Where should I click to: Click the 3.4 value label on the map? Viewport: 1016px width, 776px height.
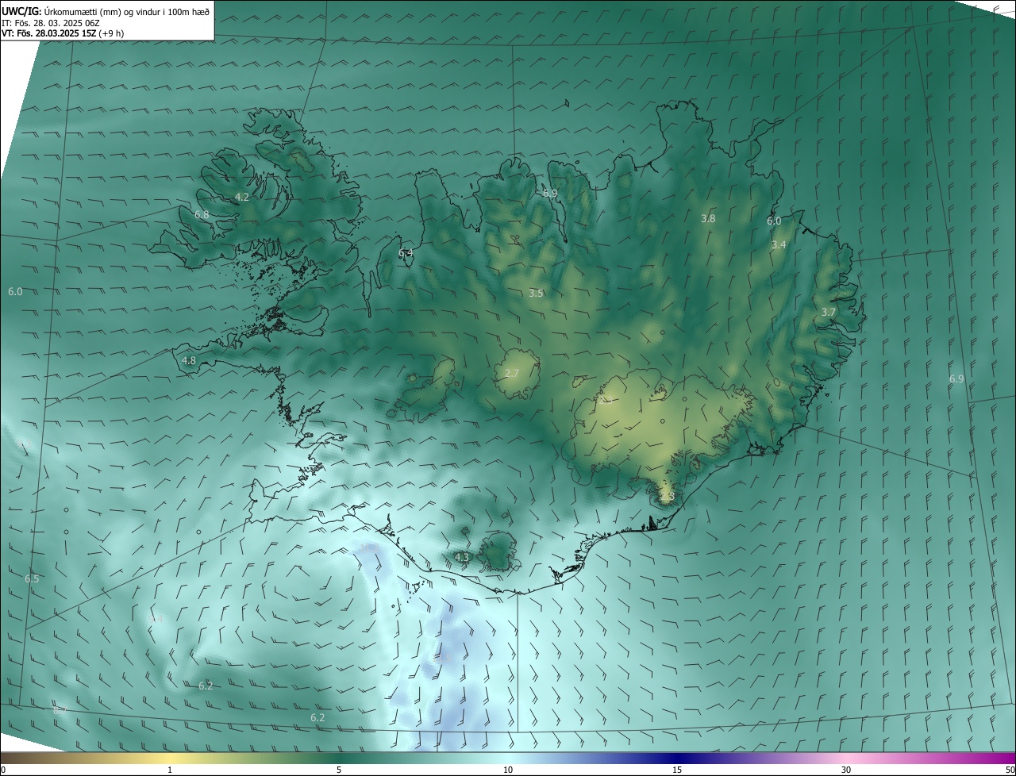pyautogui.click(x=779, y=245)
